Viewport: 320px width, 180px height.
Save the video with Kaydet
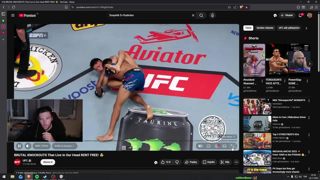pos(208,162)
